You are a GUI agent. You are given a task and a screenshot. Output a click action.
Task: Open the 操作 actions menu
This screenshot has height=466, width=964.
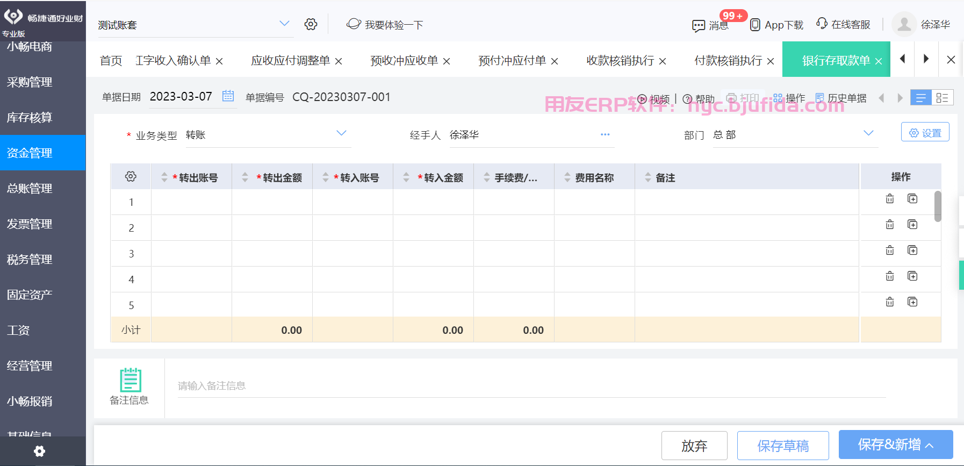pos(789,98)
